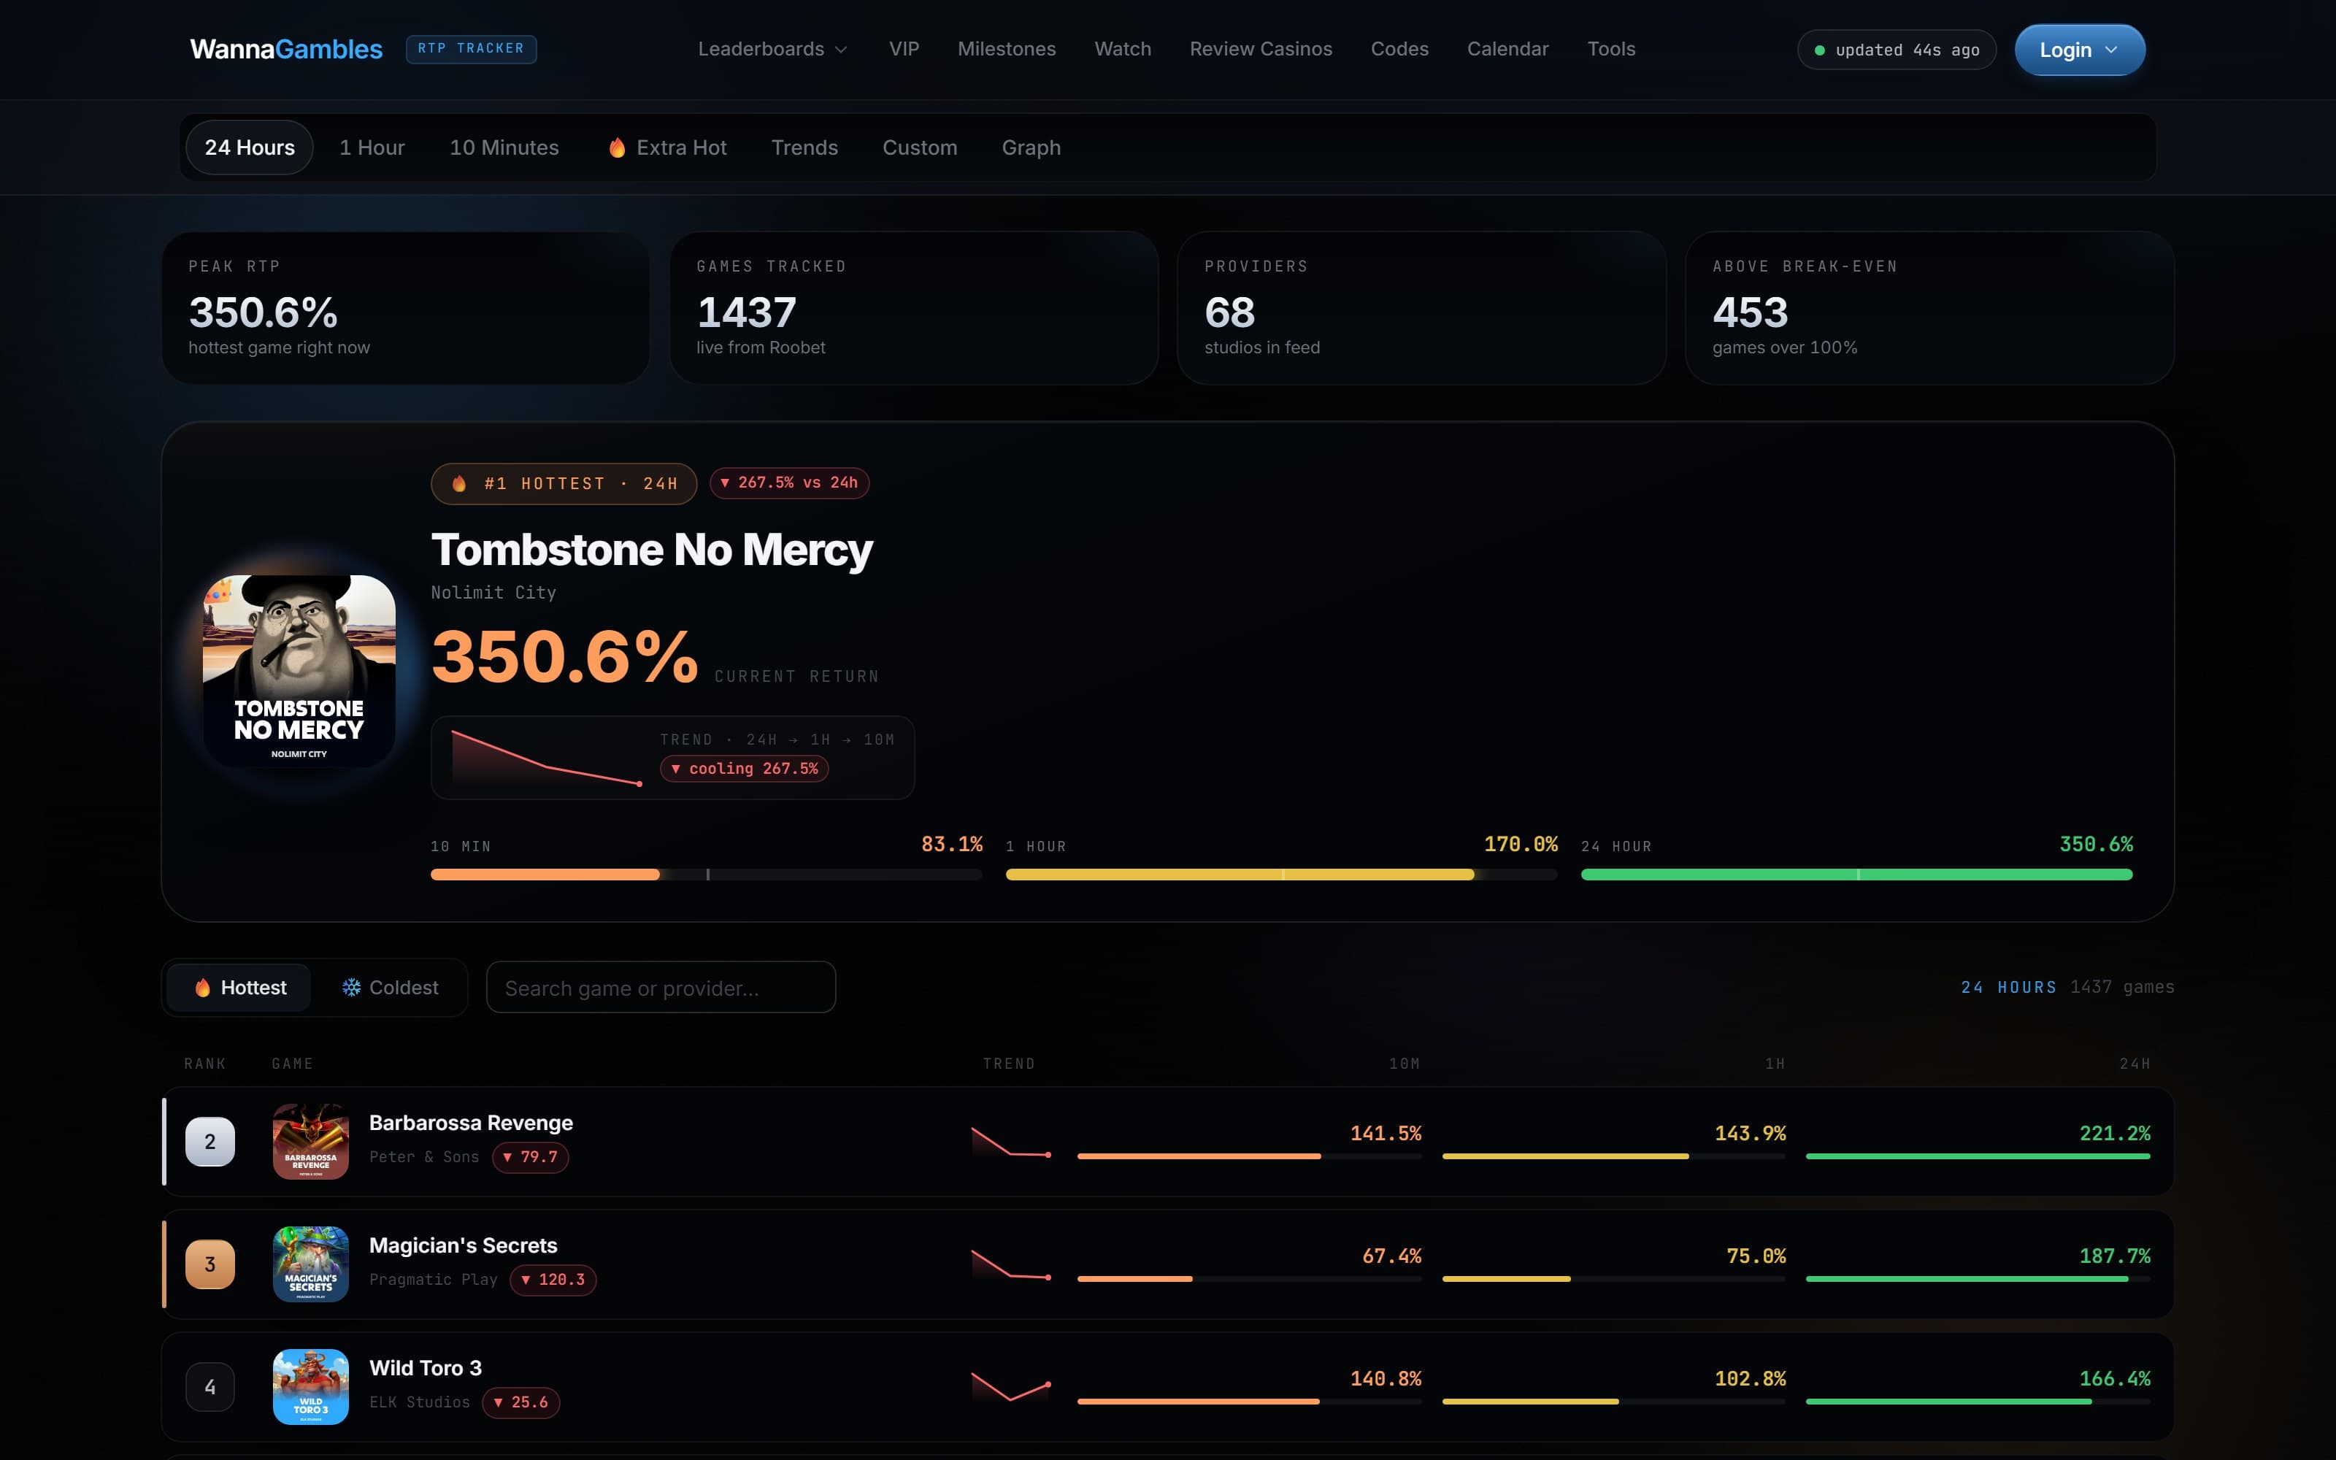Viewport: 2336px width, 1460px height.
Task: Click the TREND column header
Action: (1009, 1064)
